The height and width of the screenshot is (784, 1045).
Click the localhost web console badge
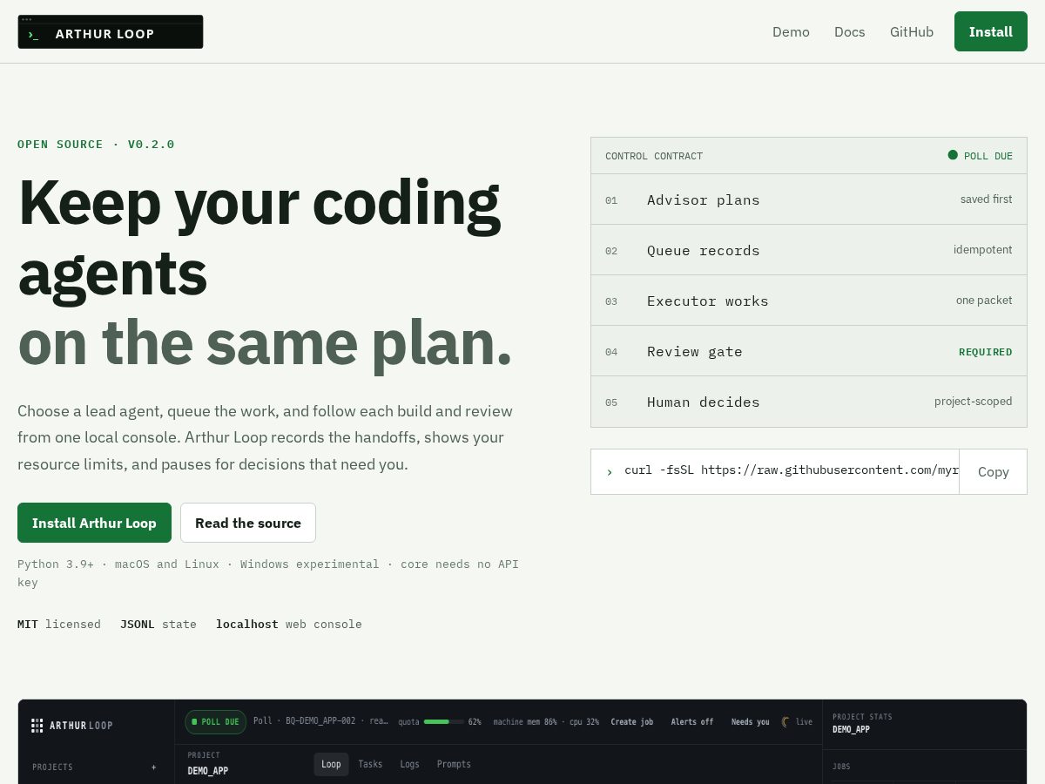[289, 624]
